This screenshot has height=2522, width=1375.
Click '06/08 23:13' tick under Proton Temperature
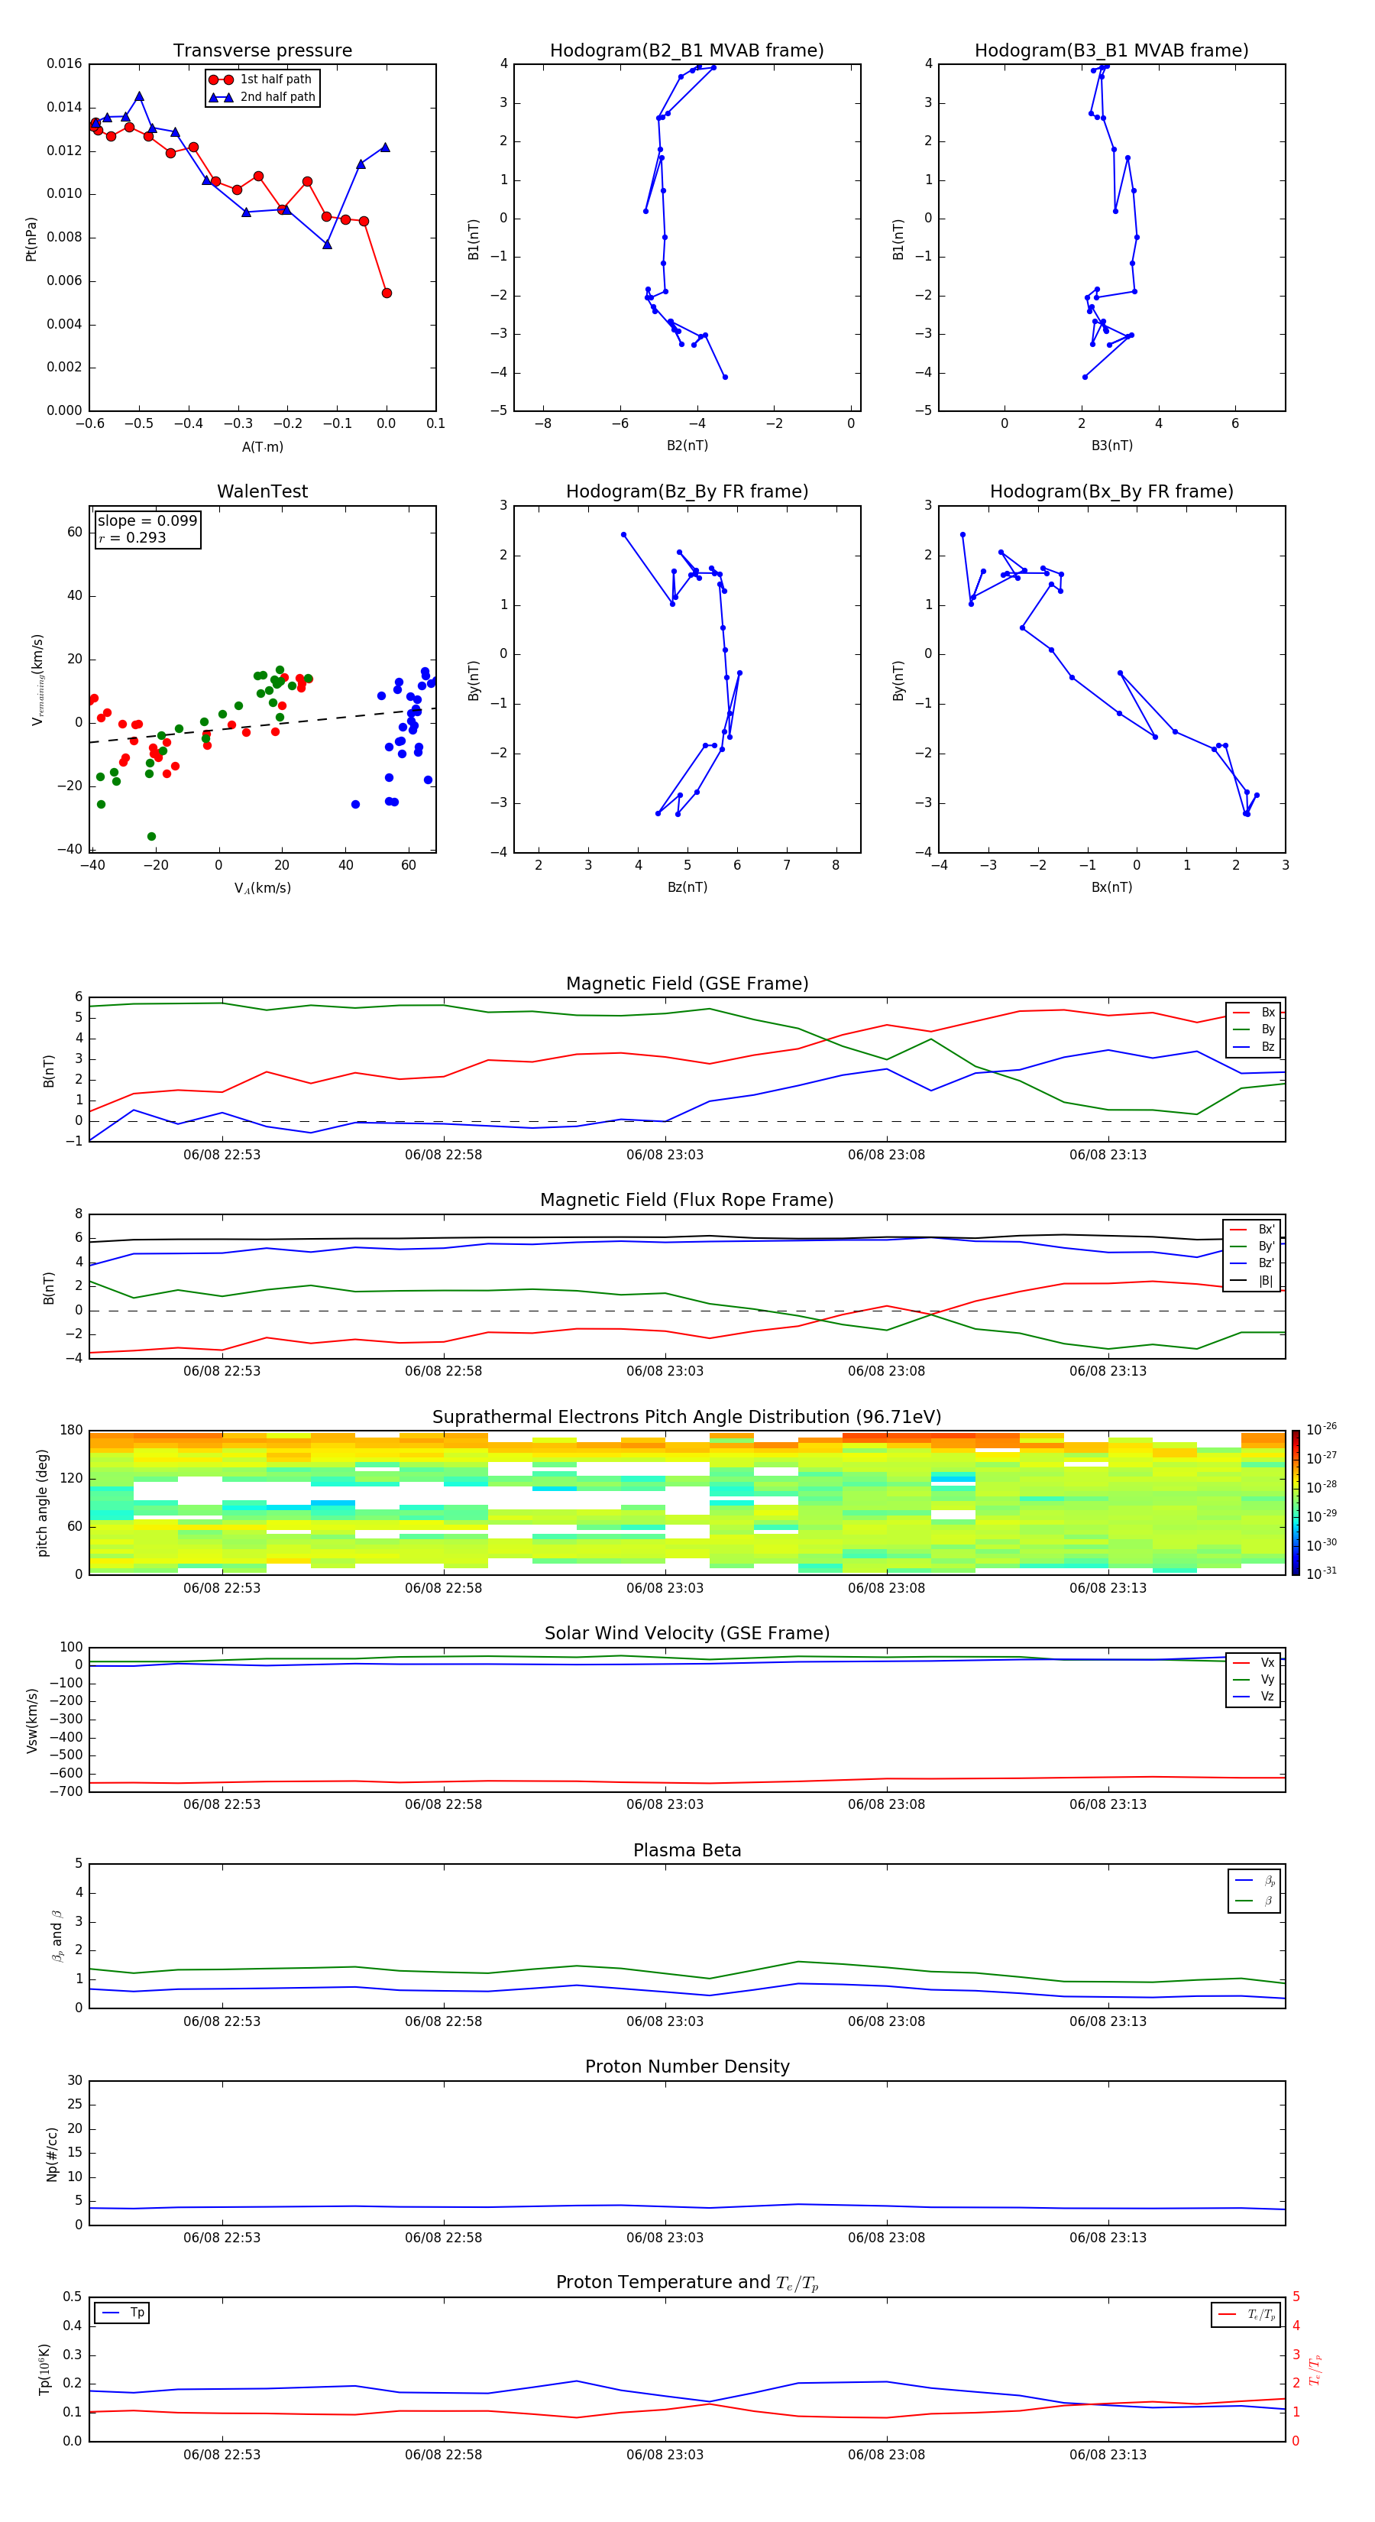tap(1108, 2455)
